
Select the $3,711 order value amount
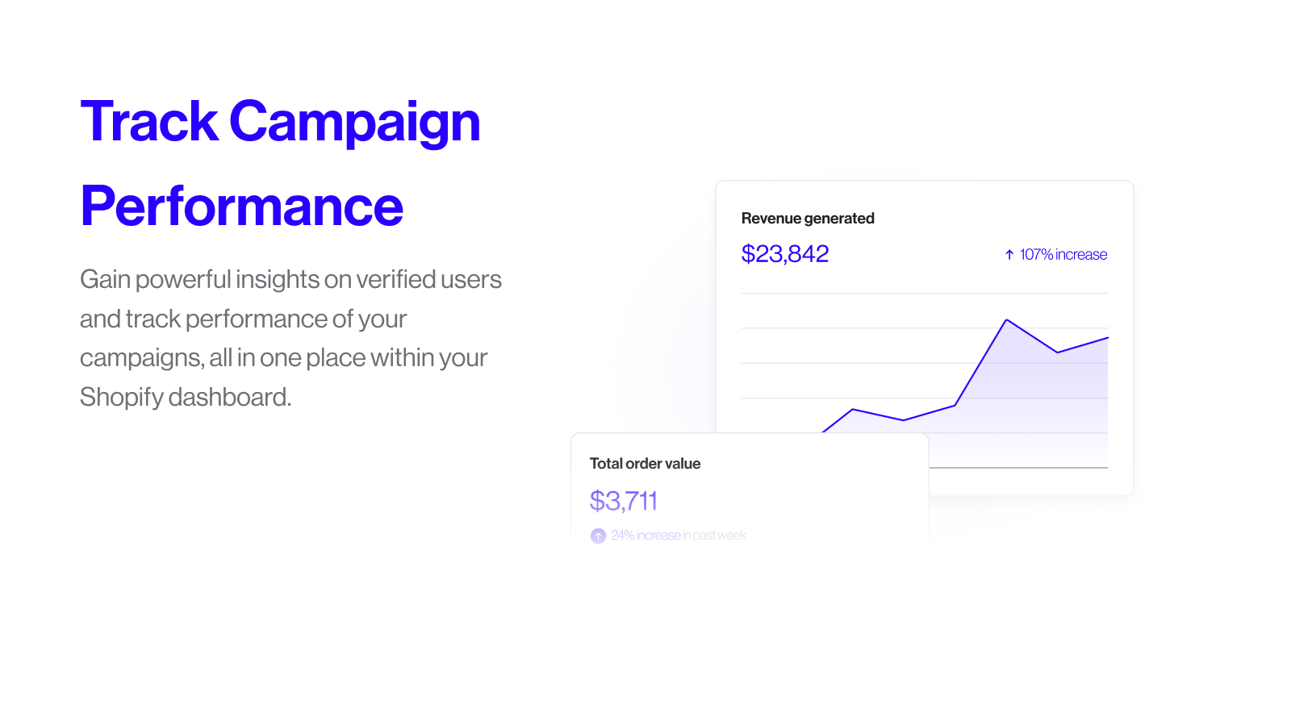[624, 501]
